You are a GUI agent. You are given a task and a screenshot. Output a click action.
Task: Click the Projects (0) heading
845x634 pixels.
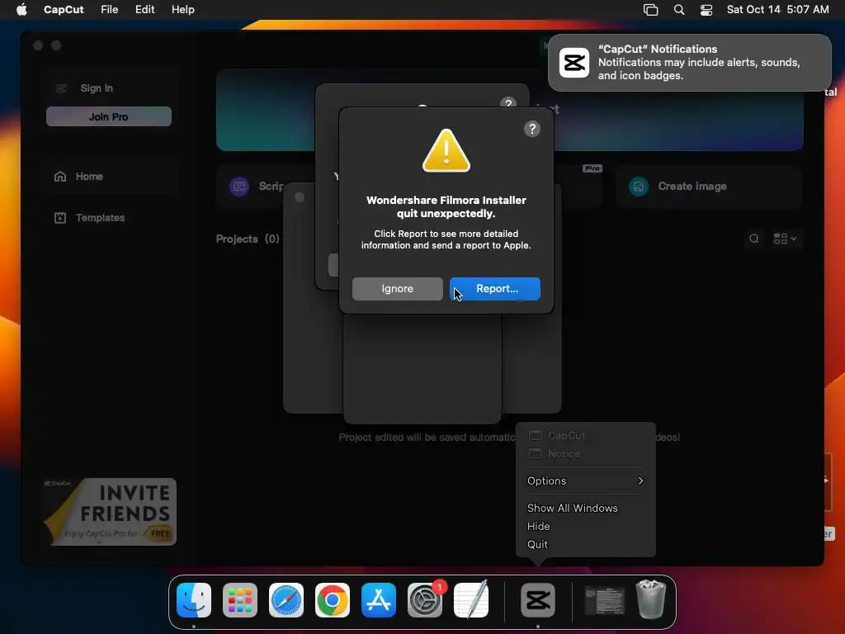[248, 239]
